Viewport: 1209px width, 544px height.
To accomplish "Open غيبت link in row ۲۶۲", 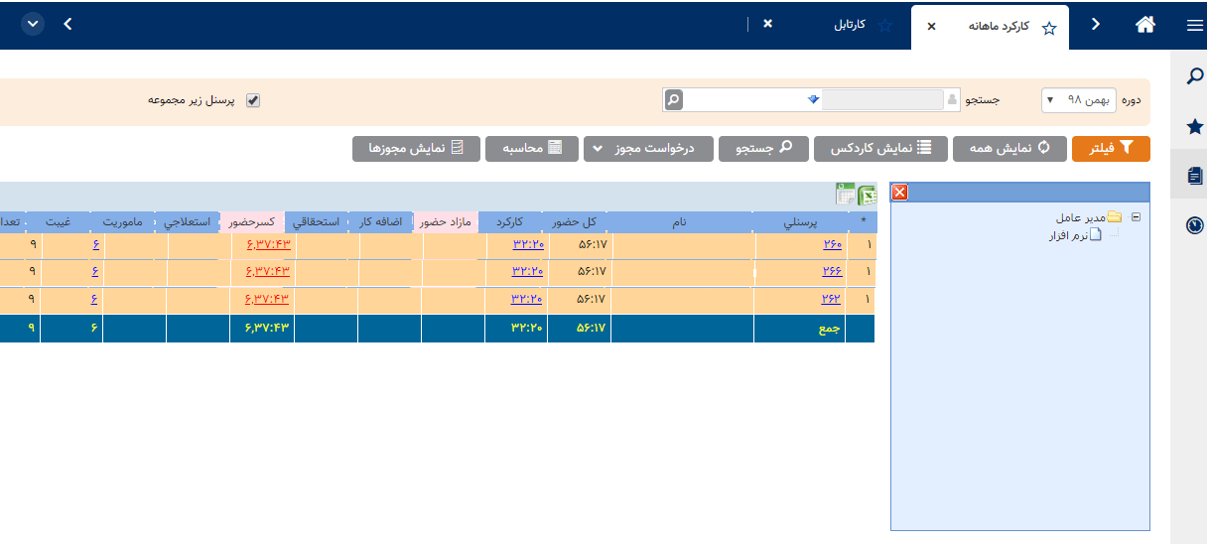I will 95,299.
